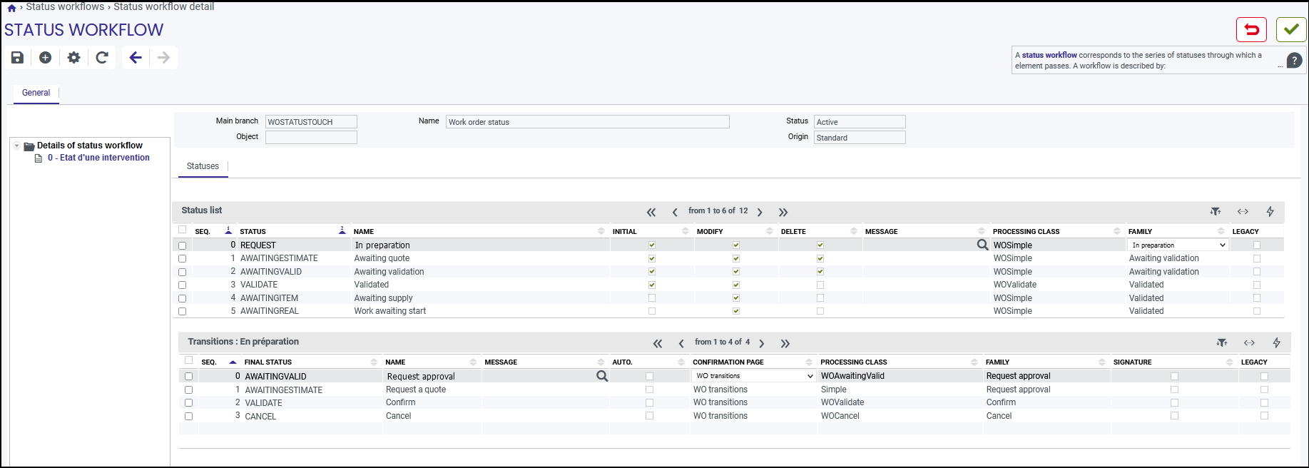Image resolution: width=1309 pixels, height=468 pixels.
Task: Open the gear settings icon
Action: click(73, 58)
